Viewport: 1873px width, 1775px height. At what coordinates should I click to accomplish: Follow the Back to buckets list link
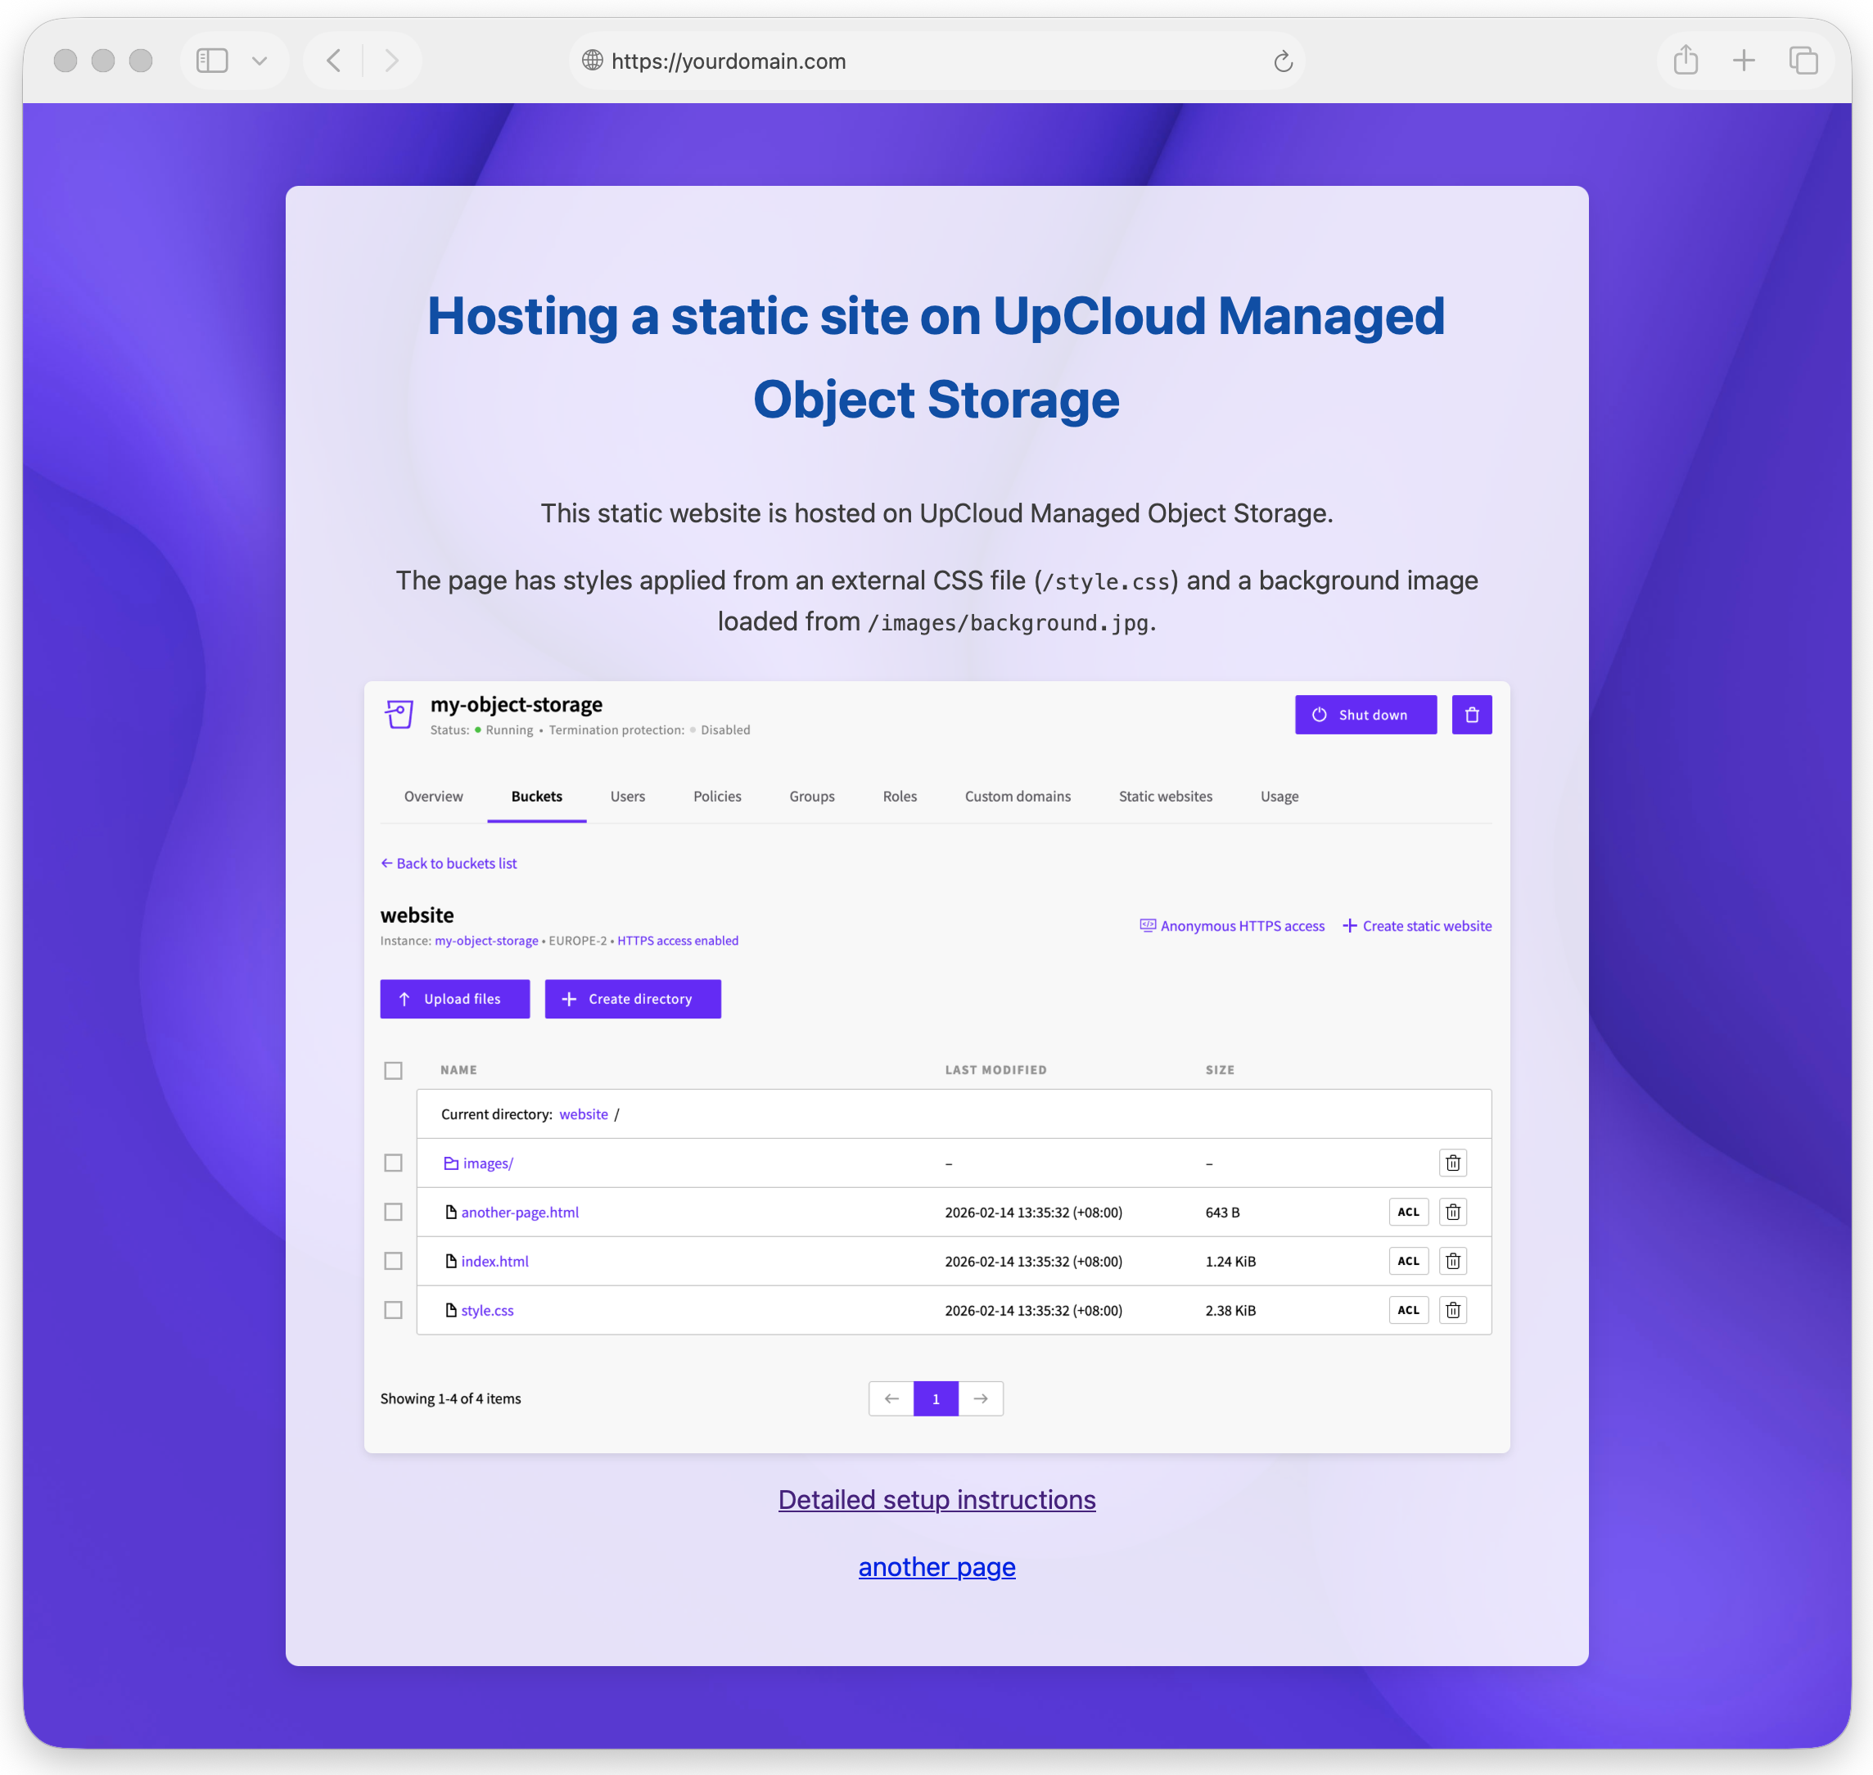pos(449,863)
